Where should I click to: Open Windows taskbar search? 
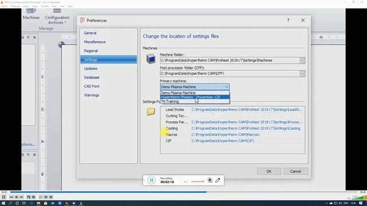tap(10, 203)
